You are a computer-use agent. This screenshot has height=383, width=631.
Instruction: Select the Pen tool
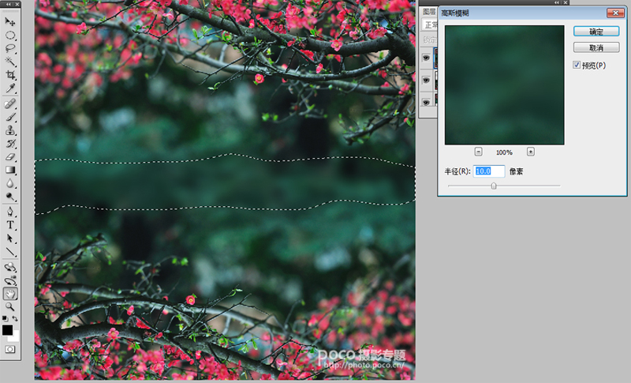pyautogui.click(x=10, y=212)
